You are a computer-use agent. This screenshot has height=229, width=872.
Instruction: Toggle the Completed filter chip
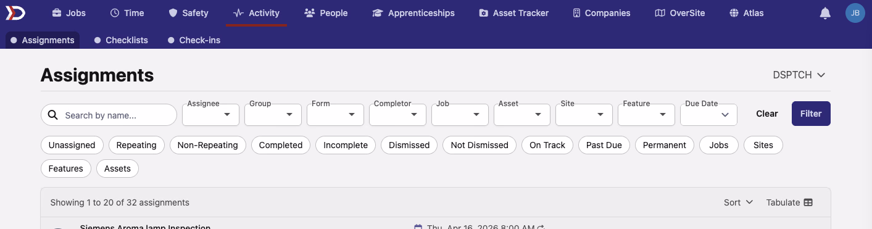point(281,145)
